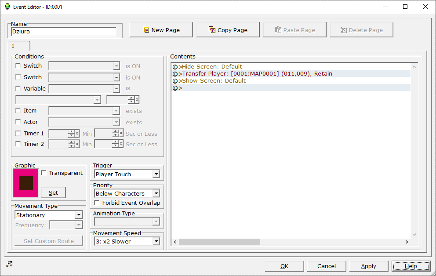
Task: Enable the second Switch condition checkbox
Action: click(18, 77)
